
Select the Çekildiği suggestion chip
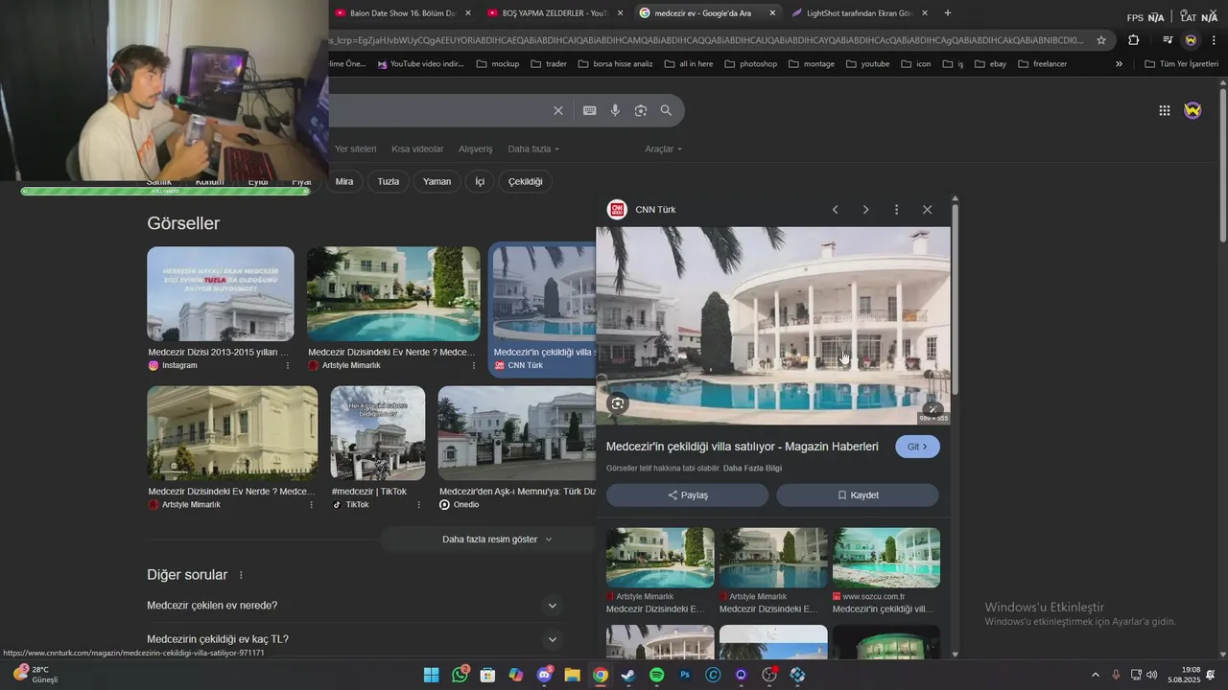click(525, 181)
